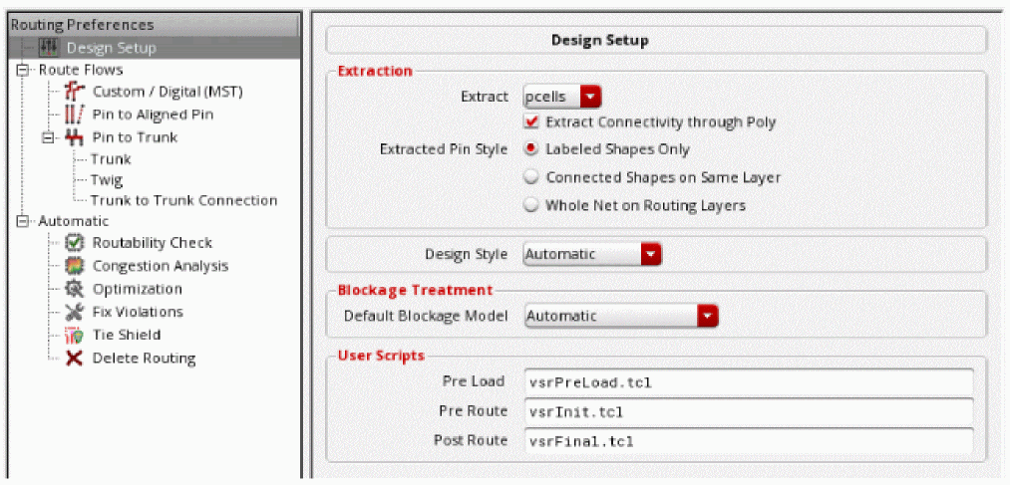Click the Pin to Trunk icon
The height and width of the screenshot is (485, 1010).
[75, 137]
